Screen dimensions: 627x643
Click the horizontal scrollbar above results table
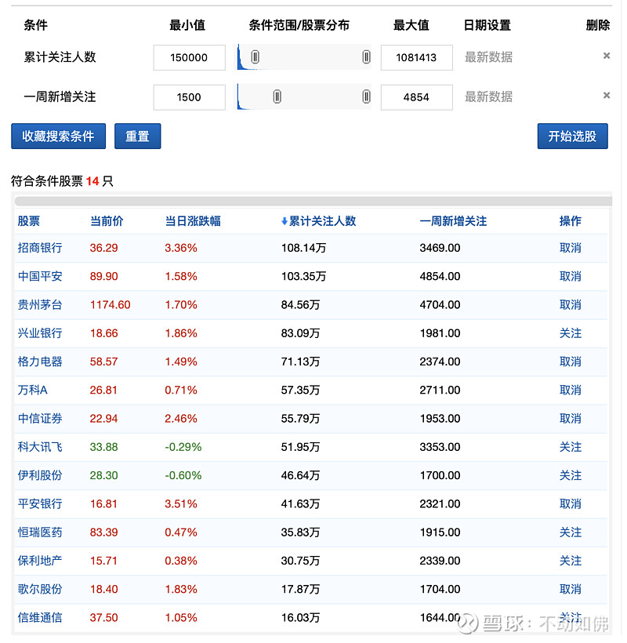(x=313, y=201)
